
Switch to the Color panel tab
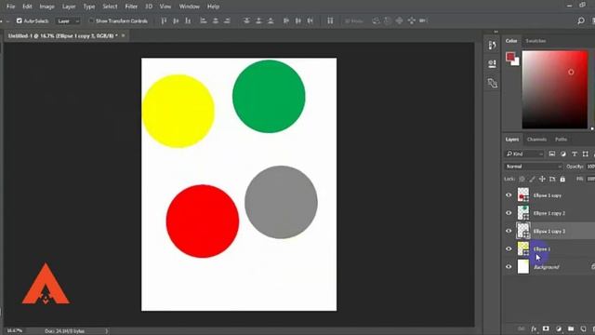coord(511,41)
